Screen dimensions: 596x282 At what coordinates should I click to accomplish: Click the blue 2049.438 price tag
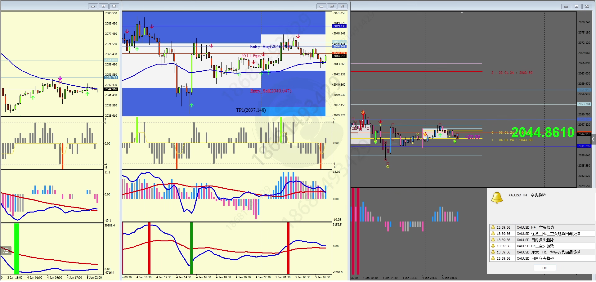click(339, 26)
